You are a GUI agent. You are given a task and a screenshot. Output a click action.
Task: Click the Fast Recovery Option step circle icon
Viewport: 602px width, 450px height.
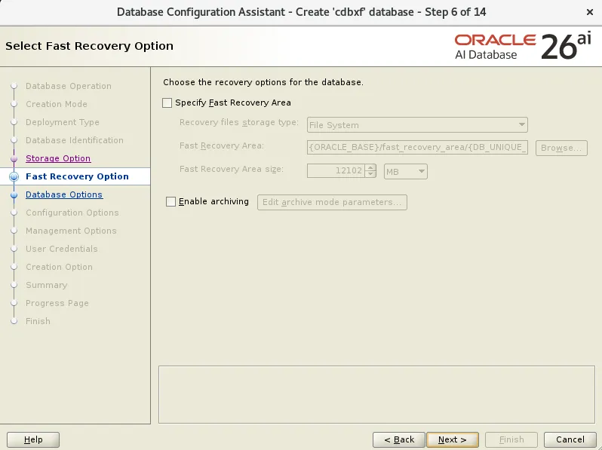14,176
